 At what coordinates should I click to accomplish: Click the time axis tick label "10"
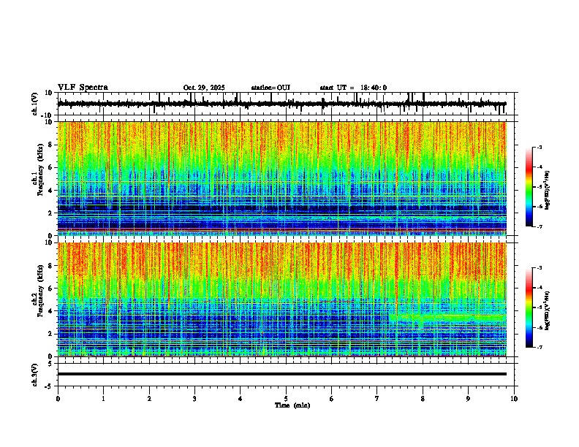click(x=514, y=399)
